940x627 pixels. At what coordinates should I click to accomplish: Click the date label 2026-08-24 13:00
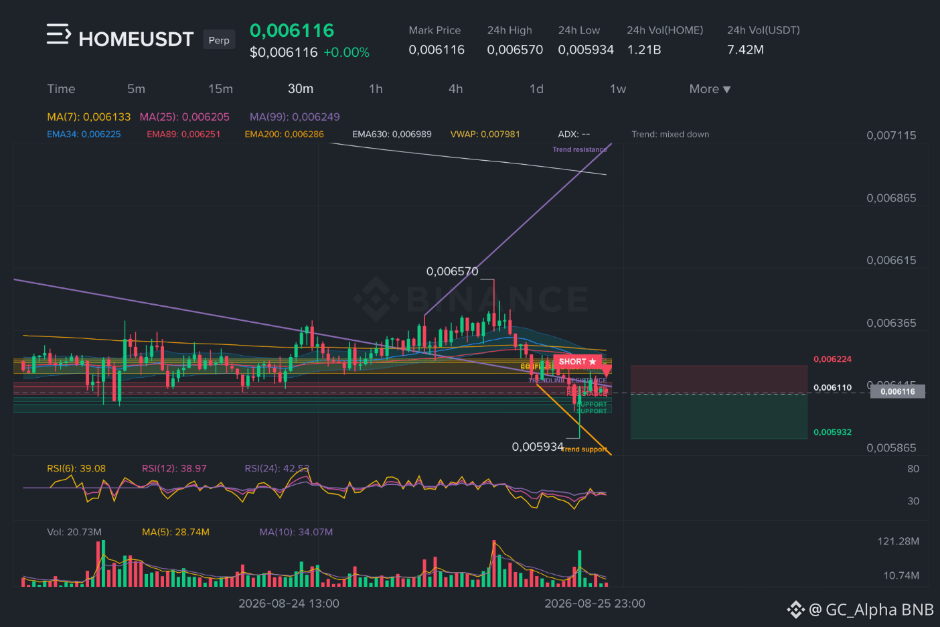(289, 604)
